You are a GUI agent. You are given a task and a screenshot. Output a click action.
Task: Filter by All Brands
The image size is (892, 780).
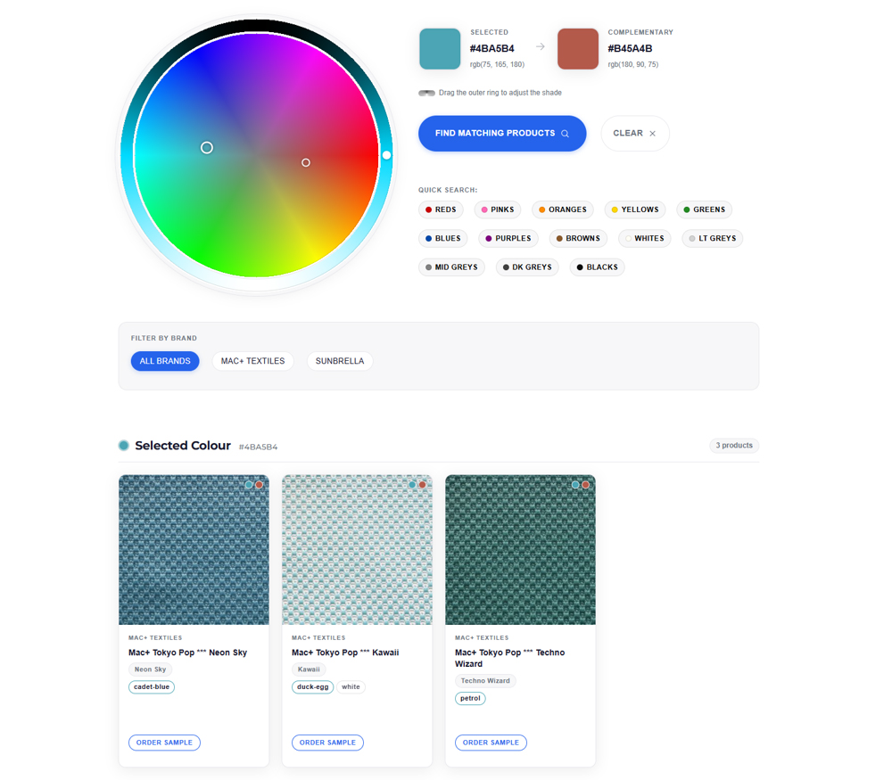[x=165, y=361]
